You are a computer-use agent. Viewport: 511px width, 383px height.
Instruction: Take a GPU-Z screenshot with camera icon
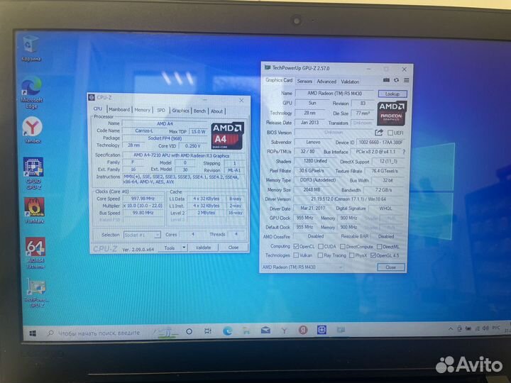[x=386, y=80]
